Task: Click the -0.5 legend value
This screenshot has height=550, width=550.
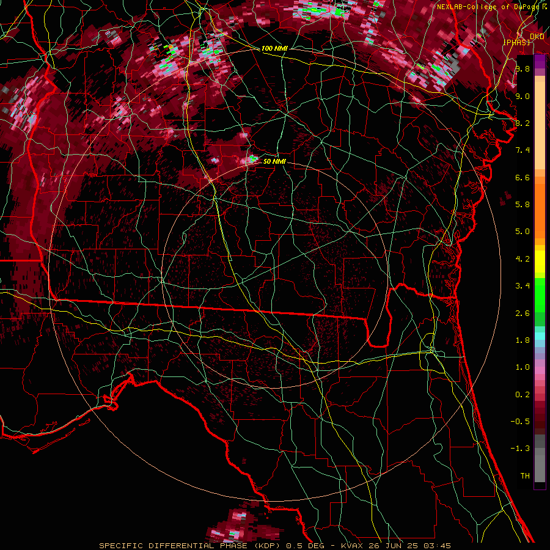Action: (x=520, y=422)
